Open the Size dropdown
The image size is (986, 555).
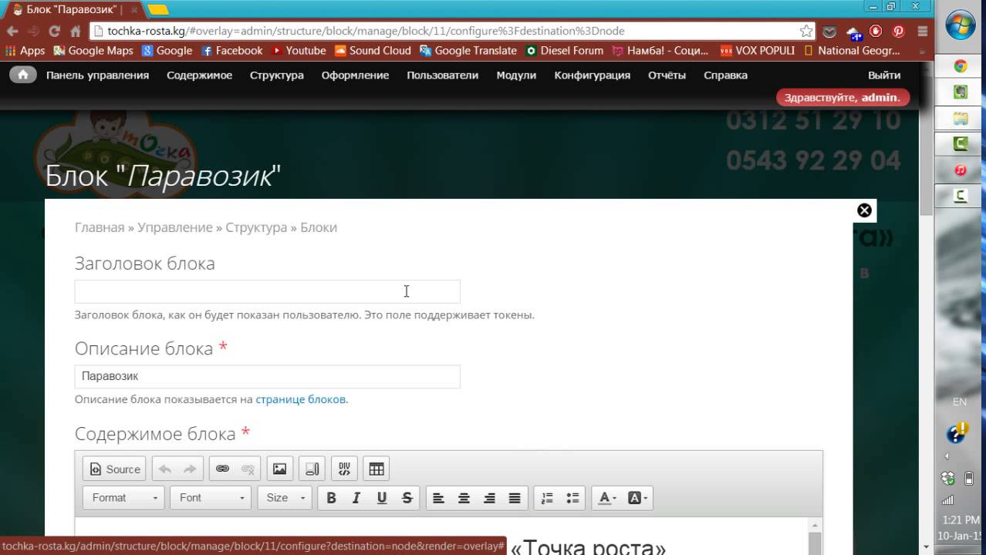(285, 498)
